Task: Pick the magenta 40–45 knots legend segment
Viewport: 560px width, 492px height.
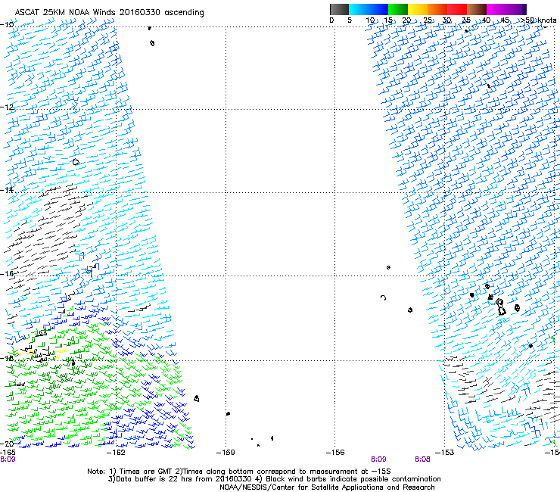Action: [496, 9]
